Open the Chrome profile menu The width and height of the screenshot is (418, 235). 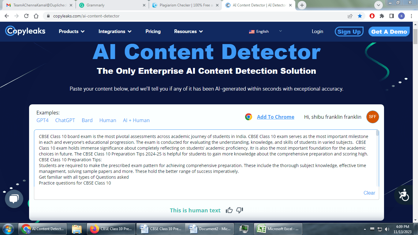click(x=401, y=16)
